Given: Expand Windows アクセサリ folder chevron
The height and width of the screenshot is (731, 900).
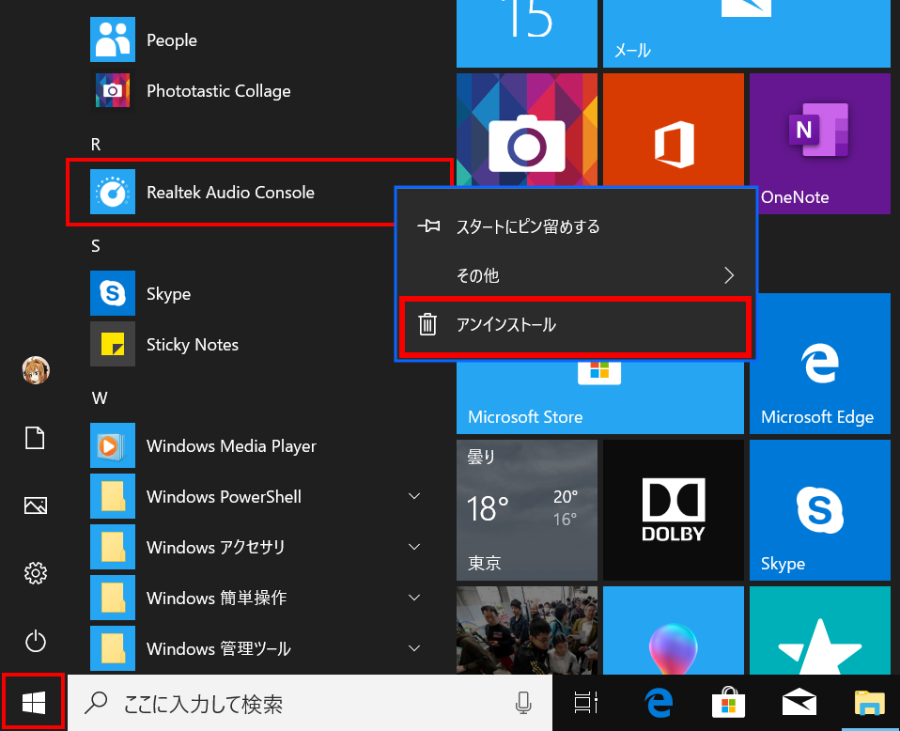Looking at the screenshot, I should pos(414,547).
